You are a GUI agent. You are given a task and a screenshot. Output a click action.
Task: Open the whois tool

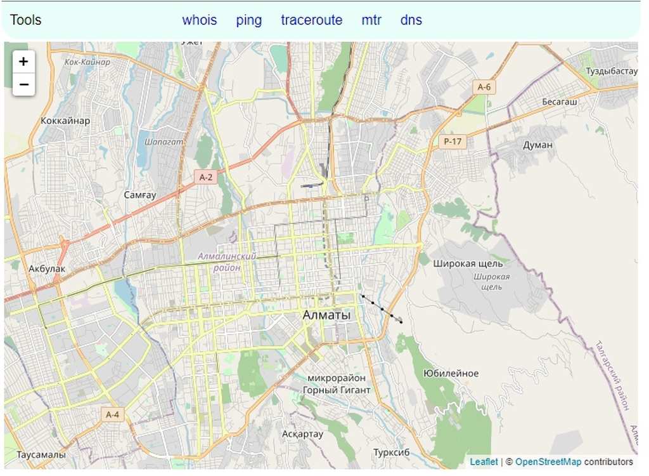[199, 20]
